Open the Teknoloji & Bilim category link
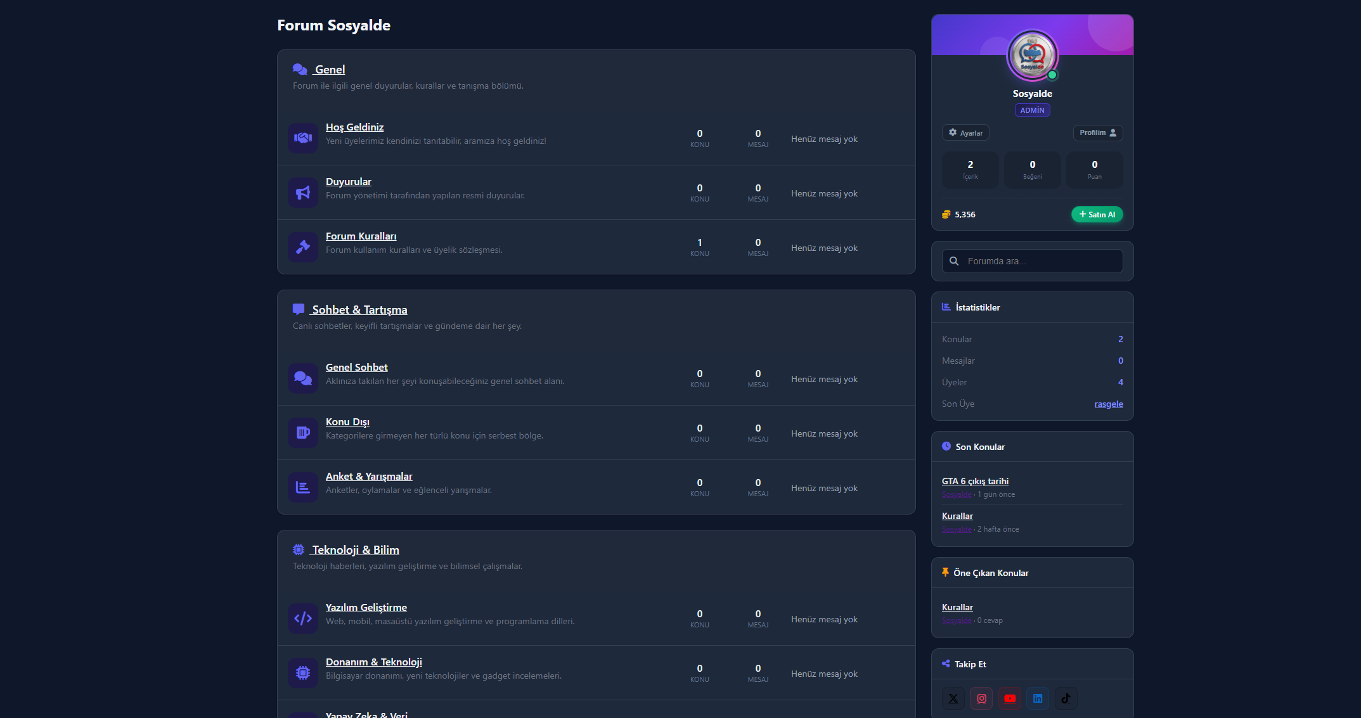The height and width of the screenshot is (718, 1361). [x=355, y=549]
